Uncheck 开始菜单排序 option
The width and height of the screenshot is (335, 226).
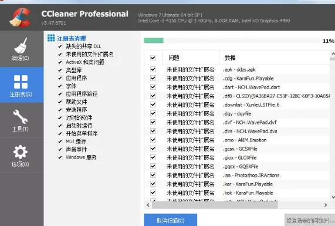(x=60, y=133)
